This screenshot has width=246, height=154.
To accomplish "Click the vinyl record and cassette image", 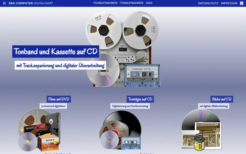I will click(120, 130).
